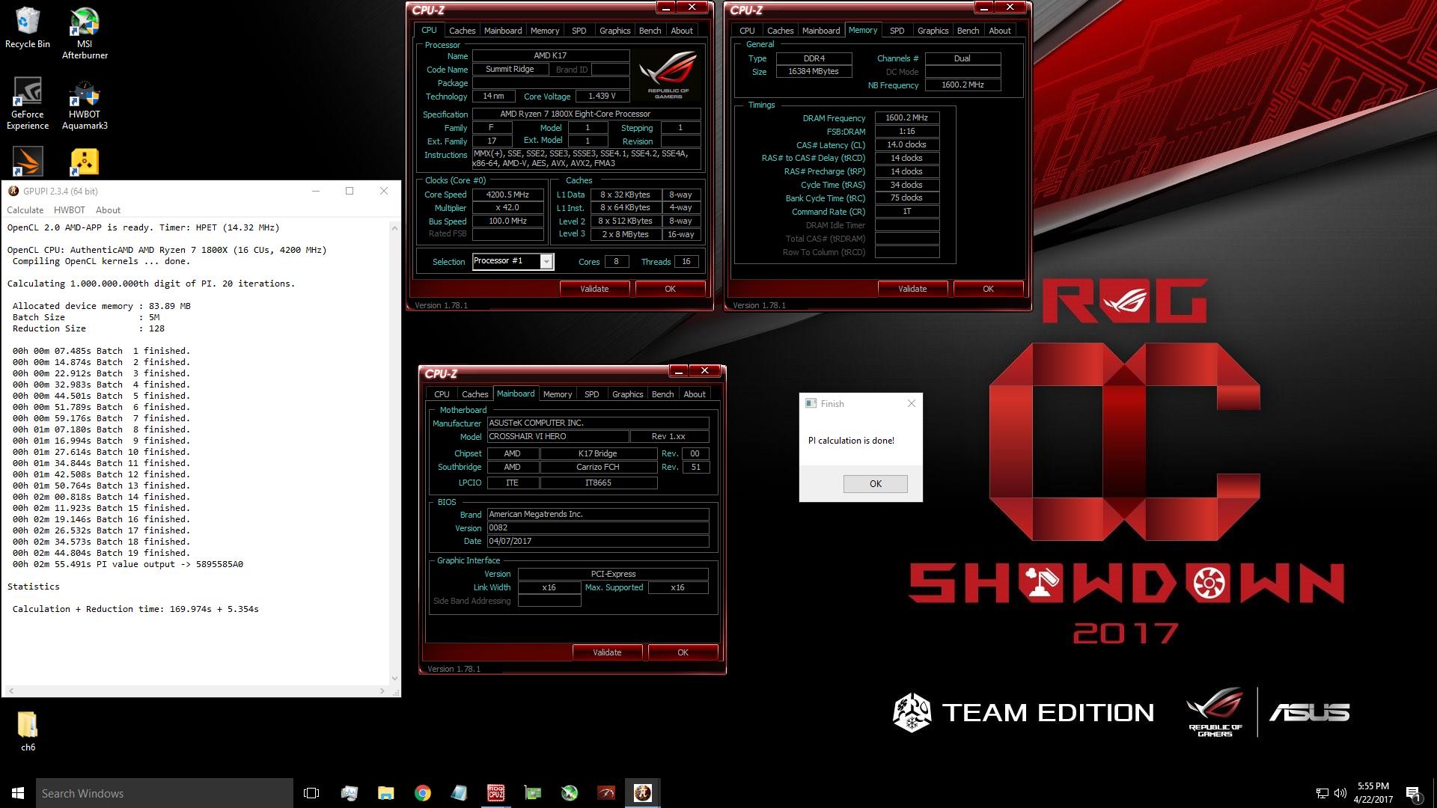Screen dimensions: 1437x808
Task: Select the CPU tab in Mainboard window
Action: point(442,394)
